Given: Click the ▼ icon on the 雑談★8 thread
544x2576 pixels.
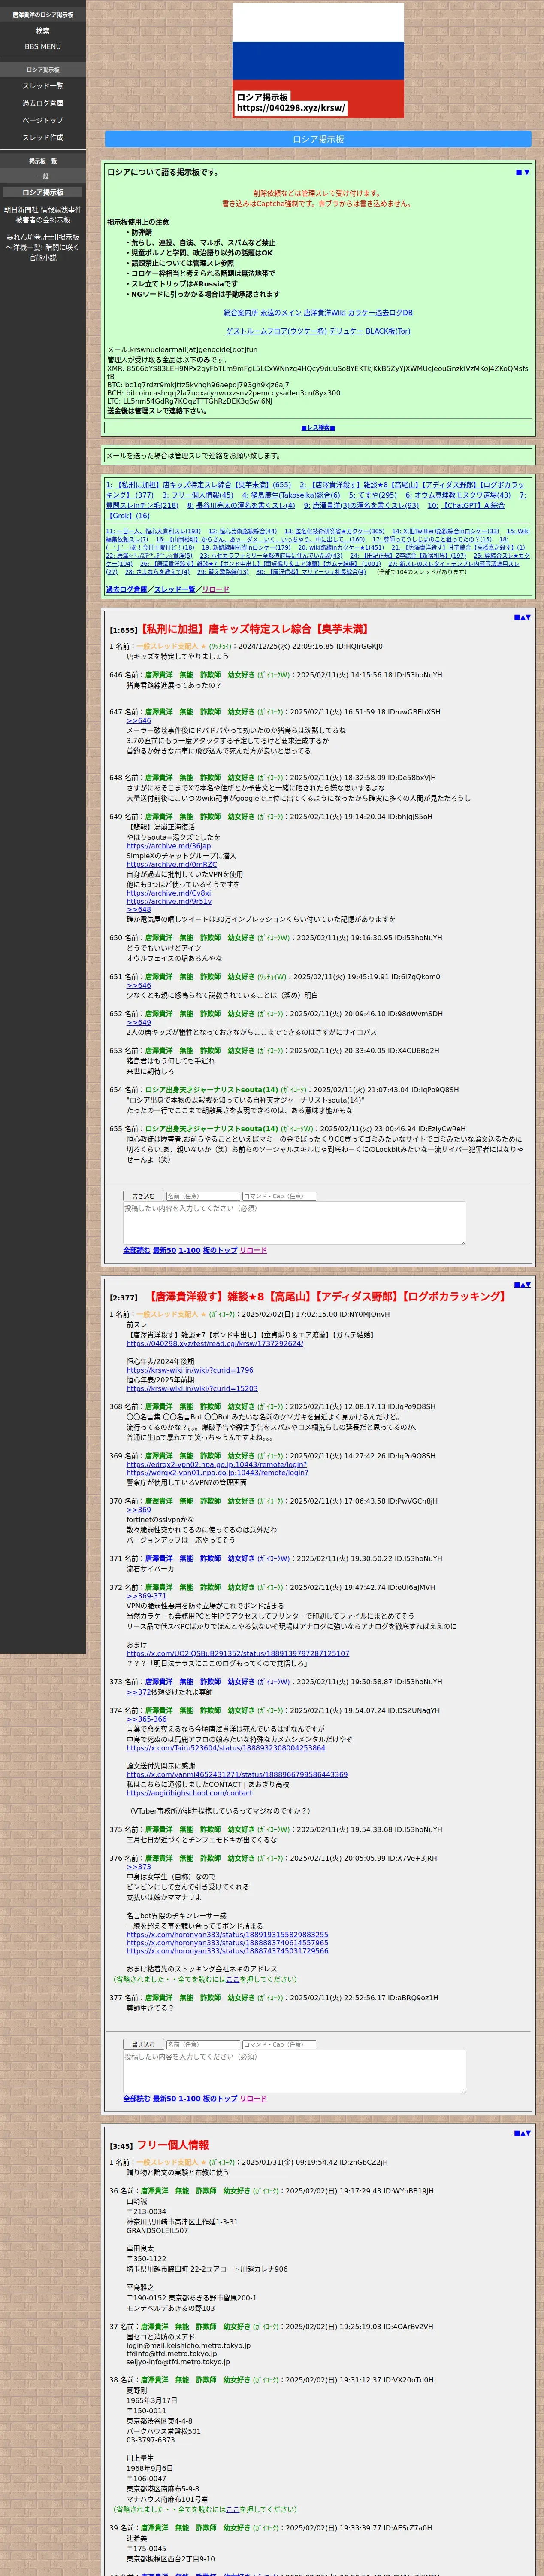Looking at the screenshot, I should click(528, 1284).
